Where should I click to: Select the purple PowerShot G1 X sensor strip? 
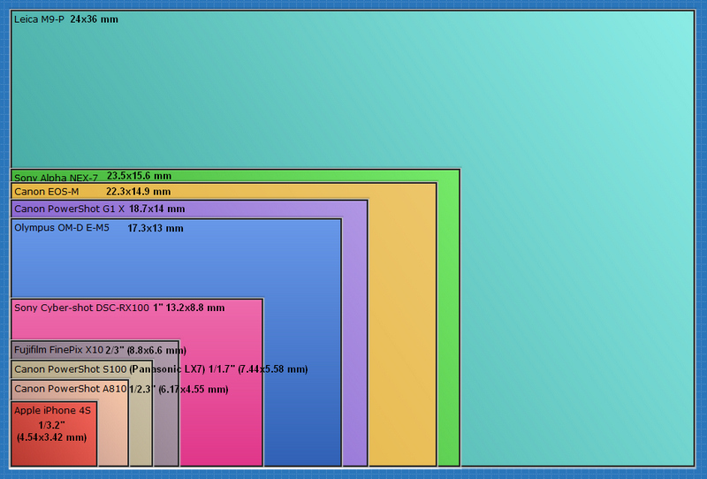click(x=354, y=336)
